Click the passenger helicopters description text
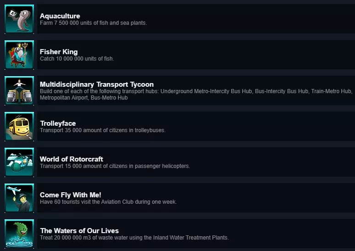Image resolution: width=355 pixels, height=251 pixels. (x=115, y=166)
